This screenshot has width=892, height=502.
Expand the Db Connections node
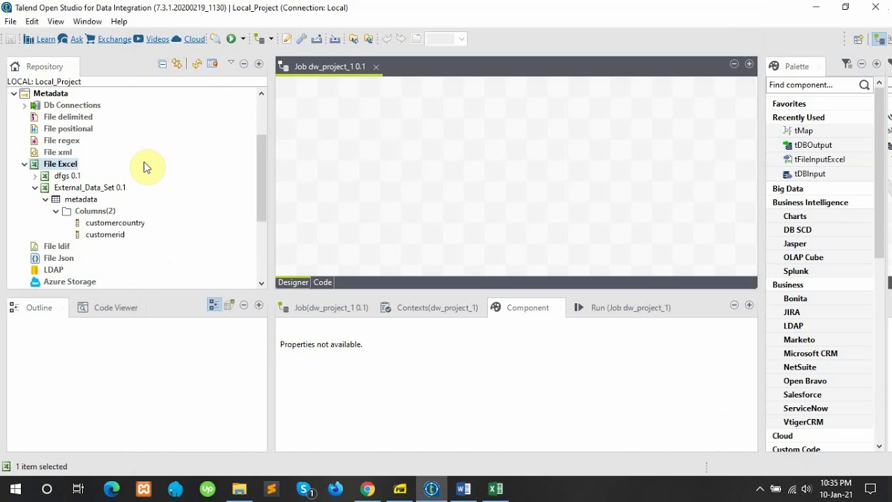coord(24,105)
